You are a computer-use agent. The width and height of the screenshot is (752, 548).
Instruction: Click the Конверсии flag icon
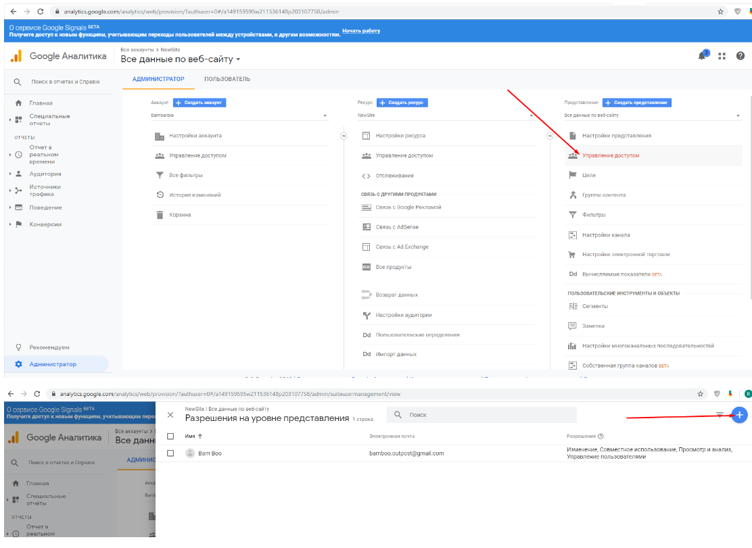(19, 224)
